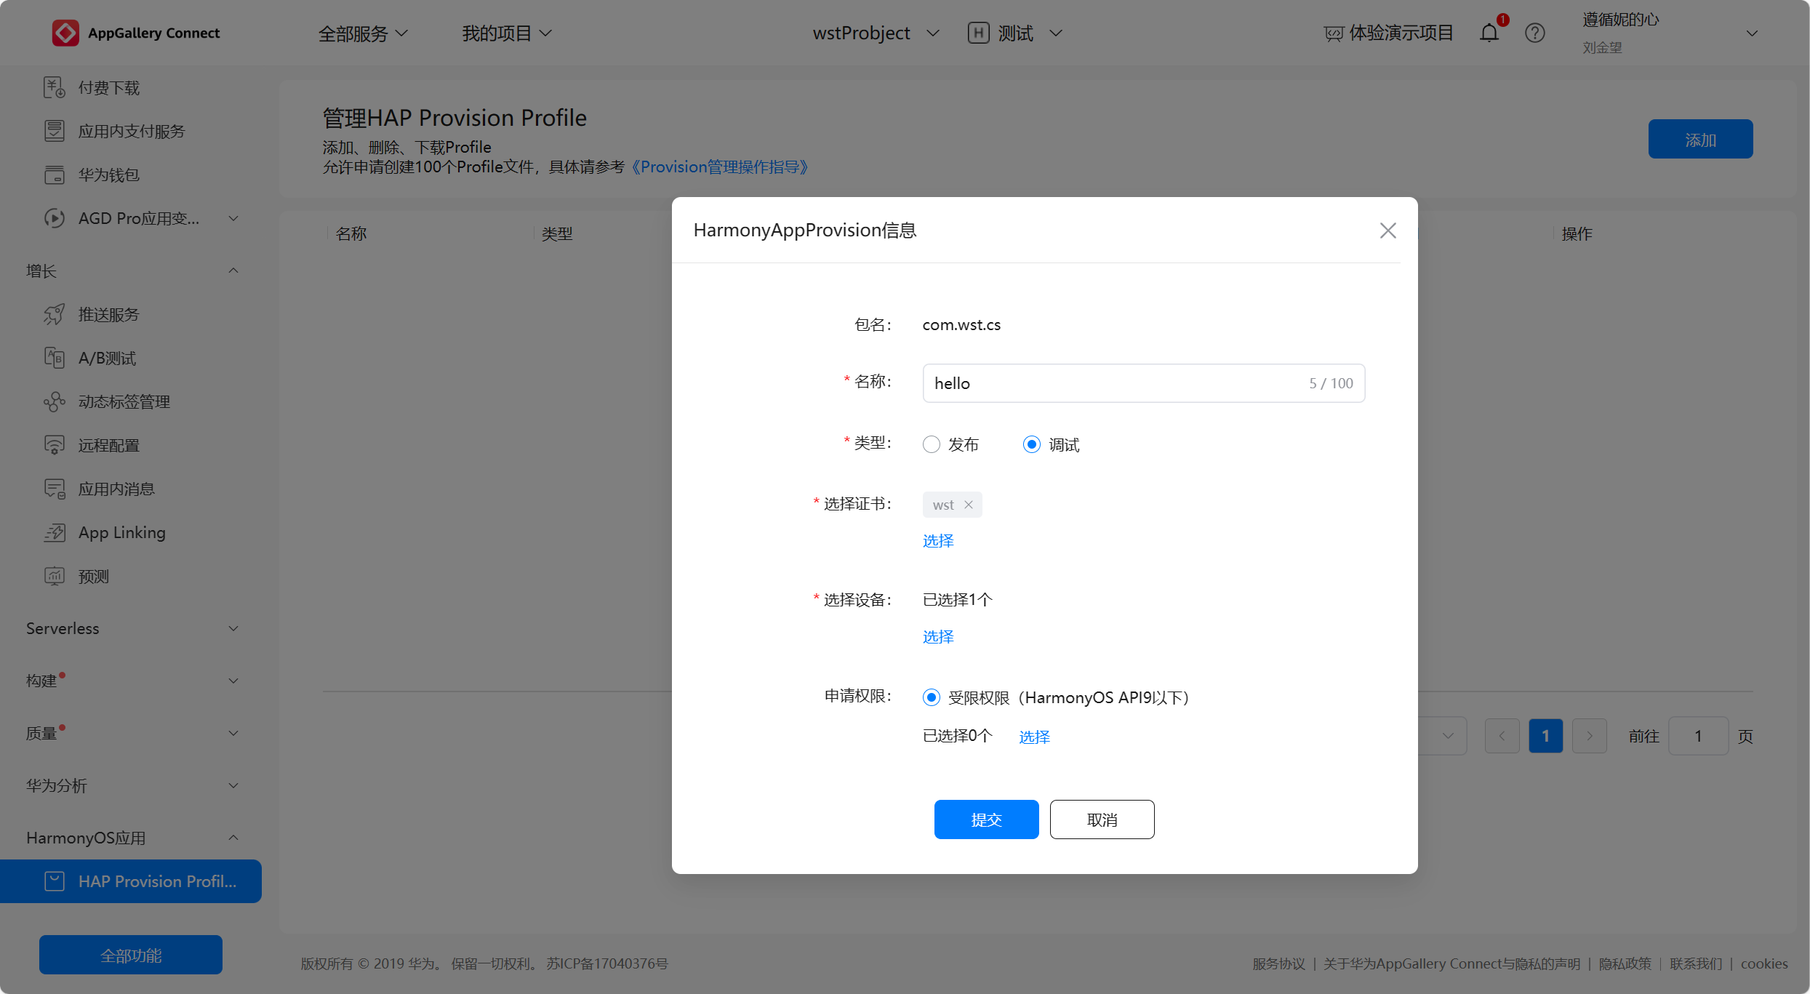Click the previous page arrow
1810x994 pixels.
(1502, 736)
